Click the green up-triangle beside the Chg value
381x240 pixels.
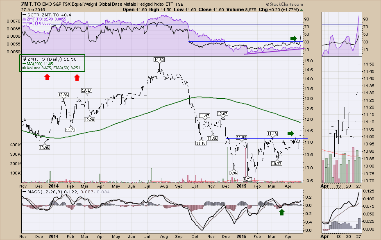click(301, 10)
